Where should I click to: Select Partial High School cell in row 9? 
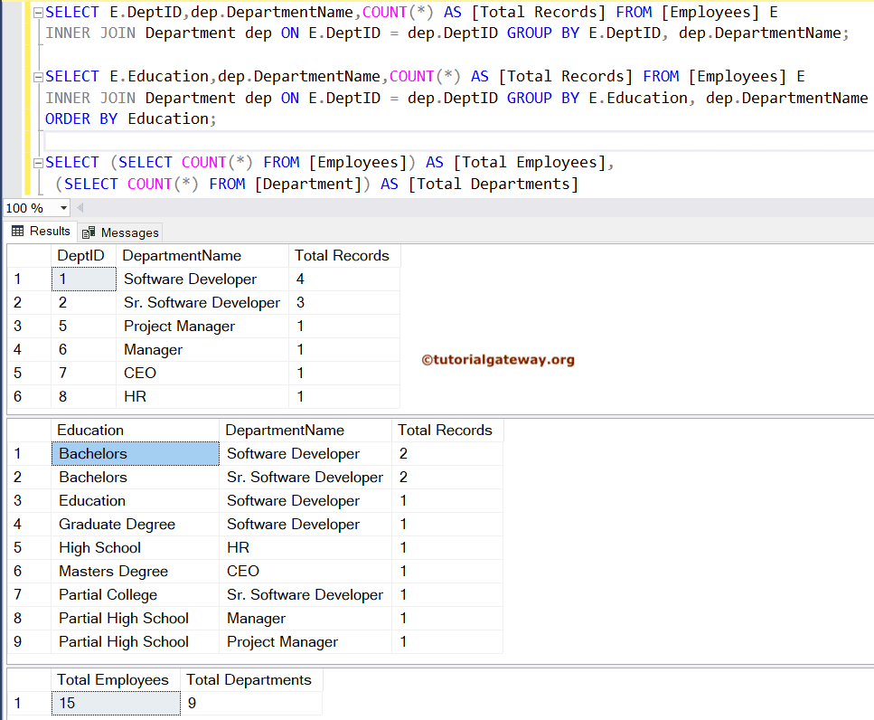coord(136,641)
